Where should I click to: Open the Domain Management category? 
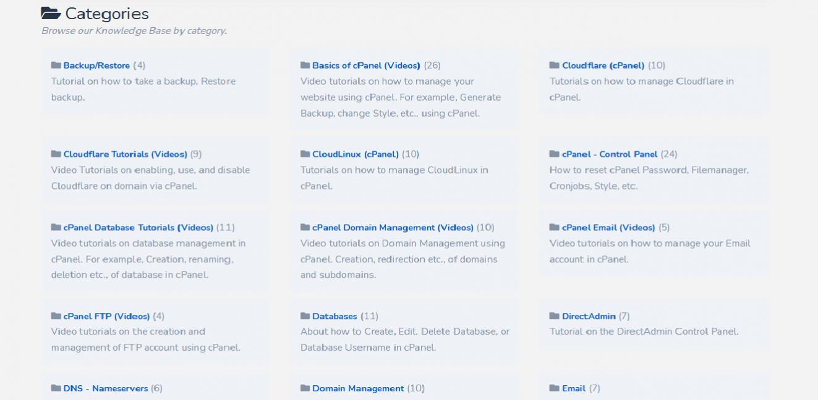[357, 389]
